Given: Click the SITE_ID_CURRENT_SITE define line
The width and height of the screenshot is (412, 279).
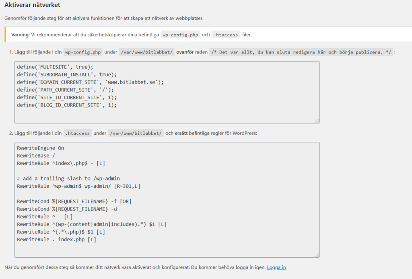Looking at the screenshot, I should (67, 97).
